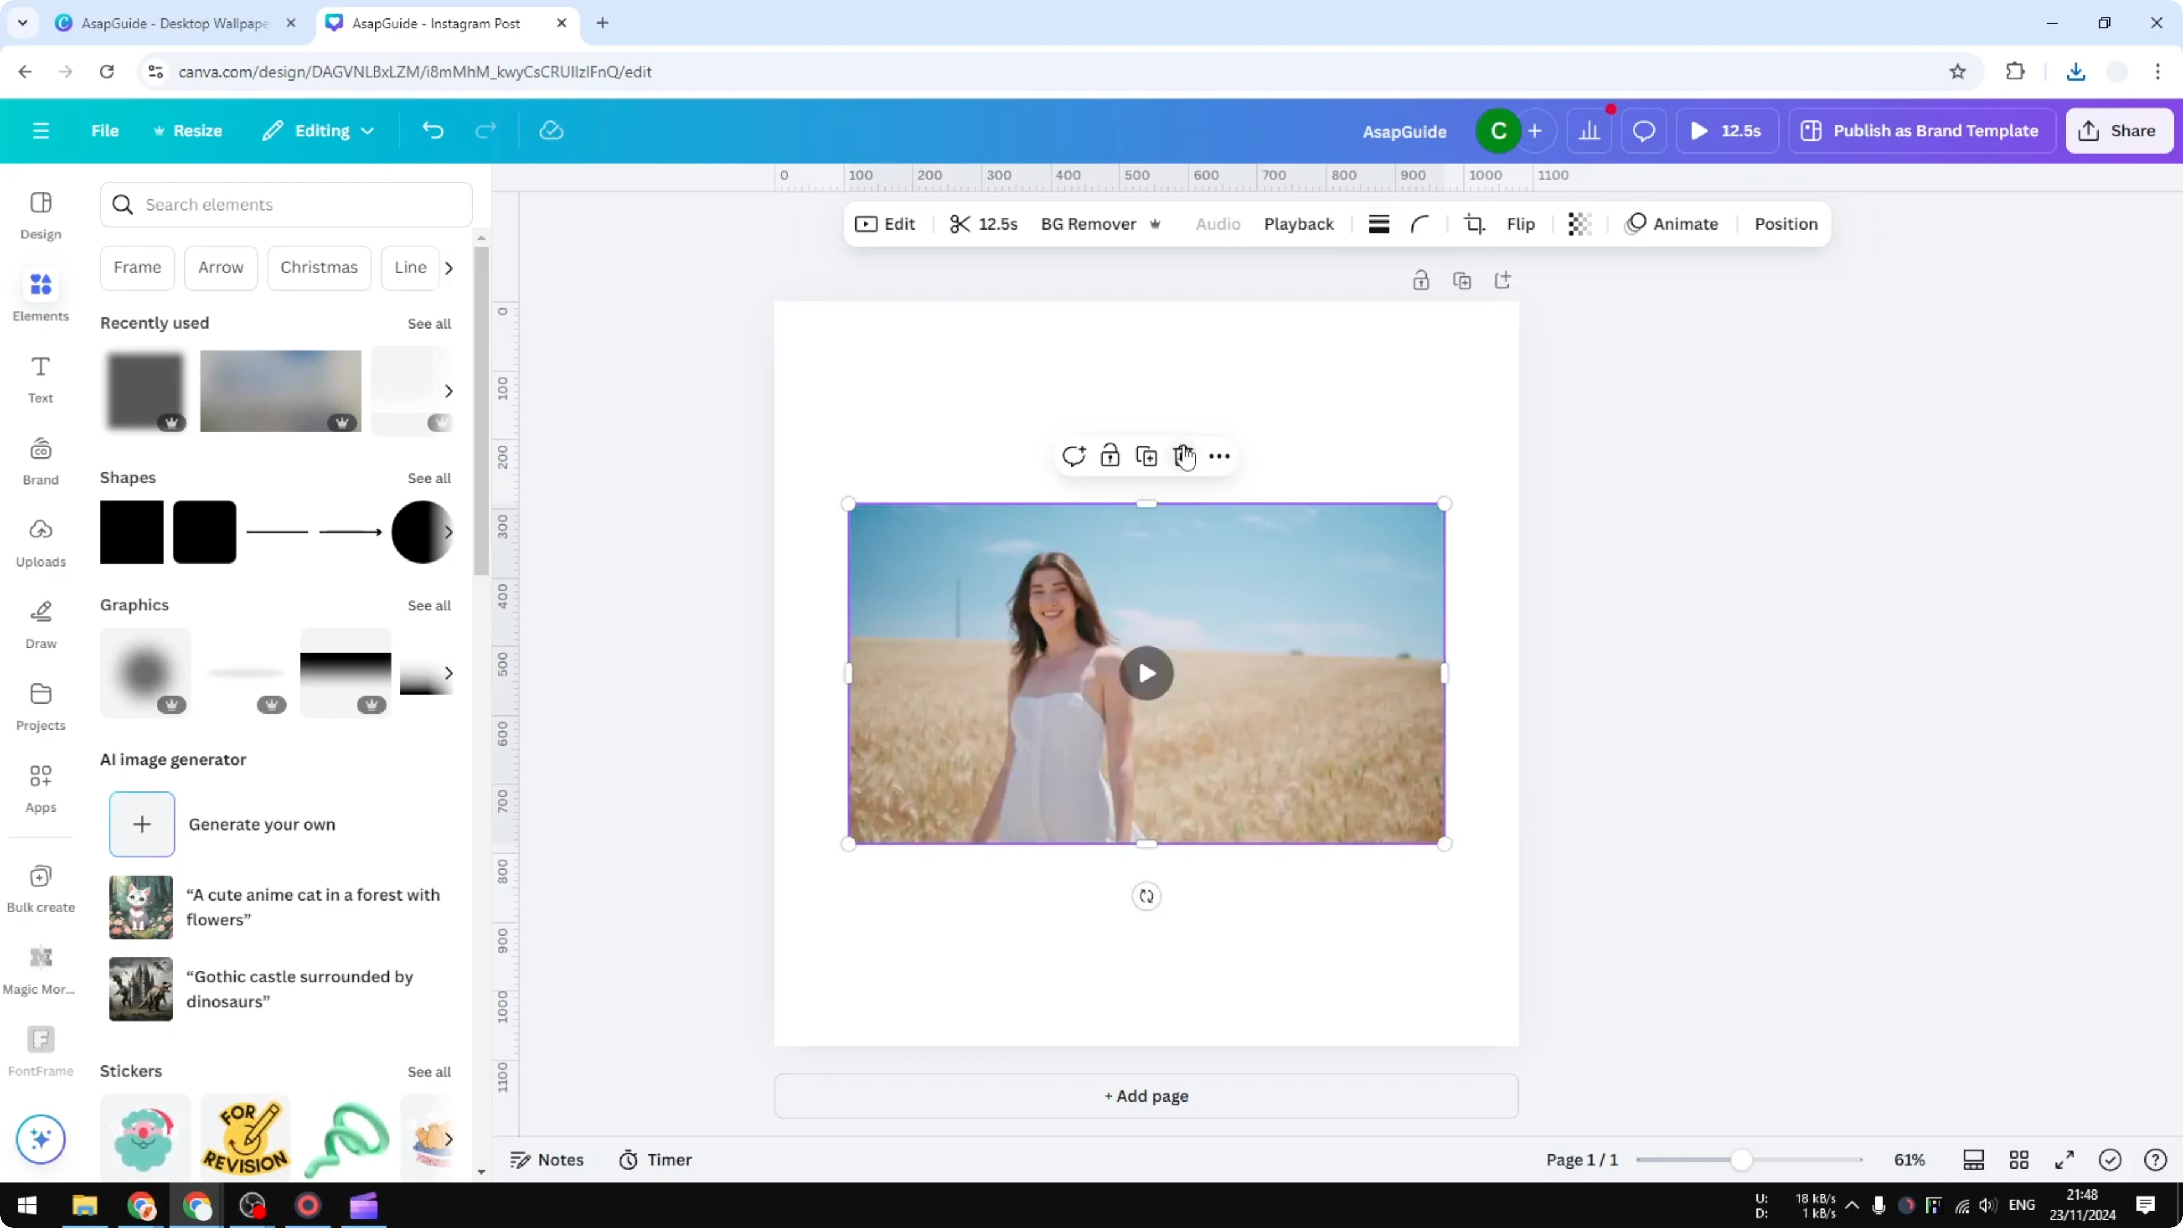Image resolution: width=2183 pixels, height=1228 pixels.
Task: Switch to grid view at bottom right
Action: click(2019, 1159)
